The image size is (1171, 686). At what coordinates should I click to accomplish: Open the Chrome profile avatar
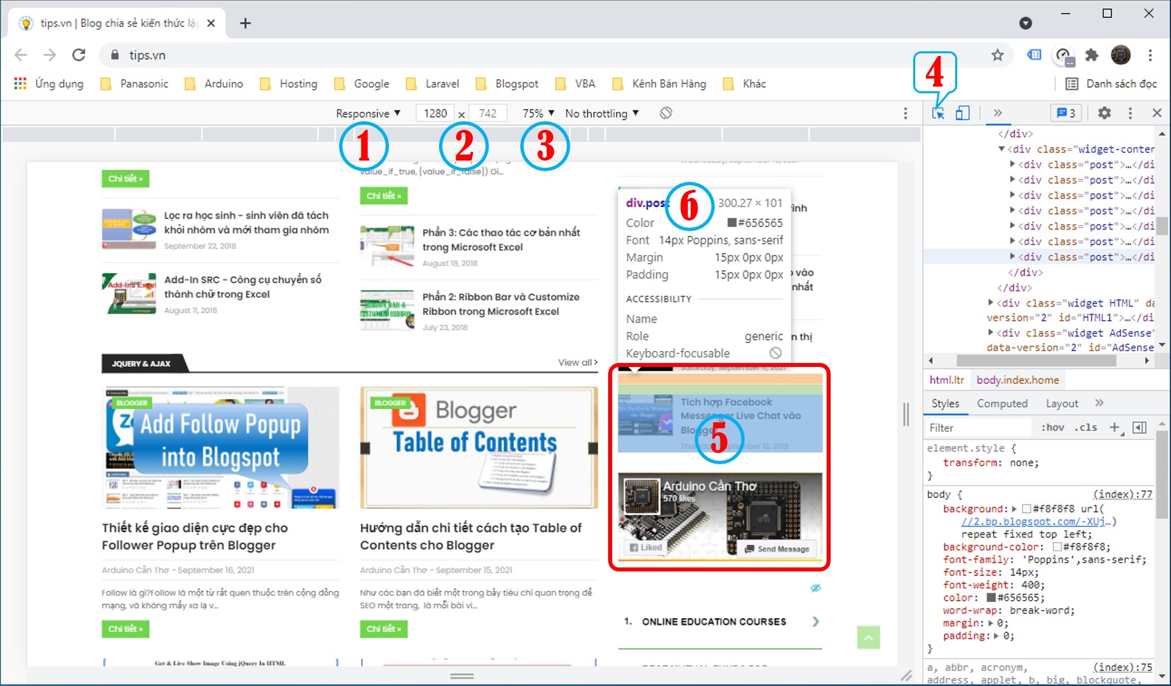tap(1121, 55)
